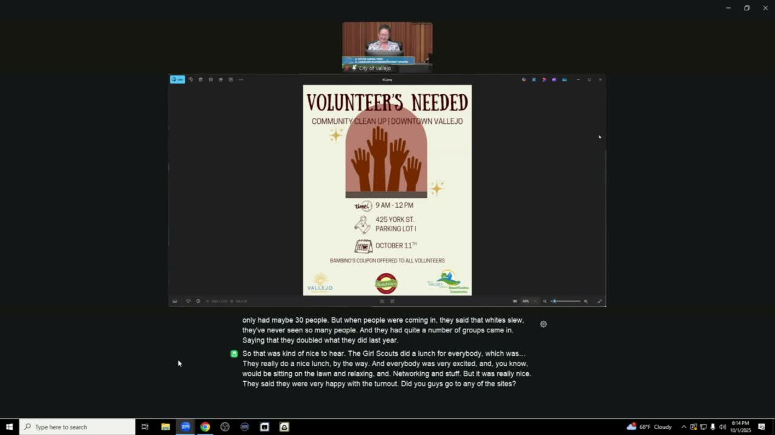The image size is (775, 435).
Task: Rotate the image in Photos viewer
Action: pos(191,80)
